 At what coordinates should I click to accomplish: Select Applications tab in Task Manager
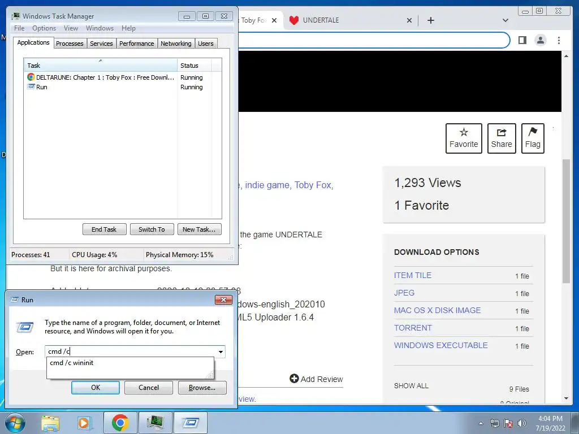33,42
